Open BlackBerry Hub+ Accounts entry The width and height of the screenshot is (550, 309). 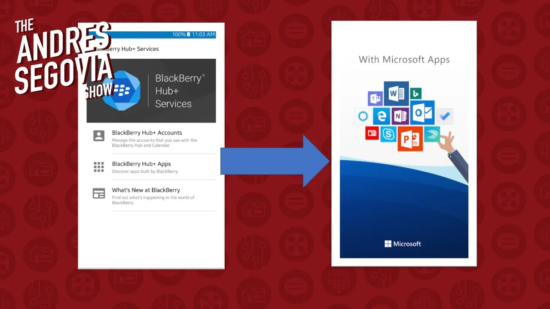(151, 139)
